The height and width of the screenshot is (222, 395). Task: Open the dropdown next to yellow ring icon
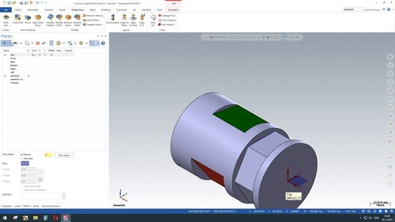[64, 43]
